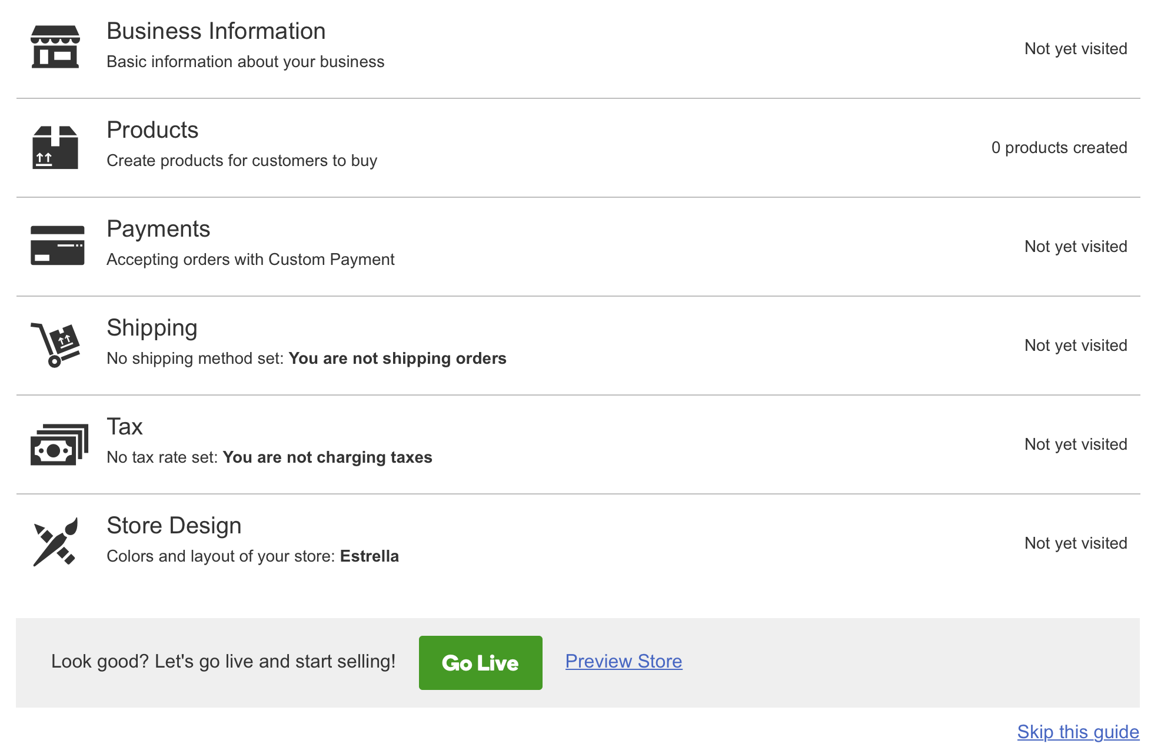Click 'Not yet visited' in Tax row
The width and height of the screenshot is (1151, 750).
(x=1076, y=444)
